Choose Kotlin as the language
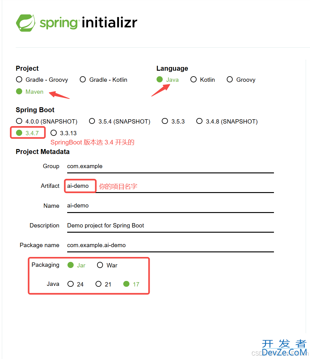This screenshot has height=359, width=310. [x=203, y=80]
